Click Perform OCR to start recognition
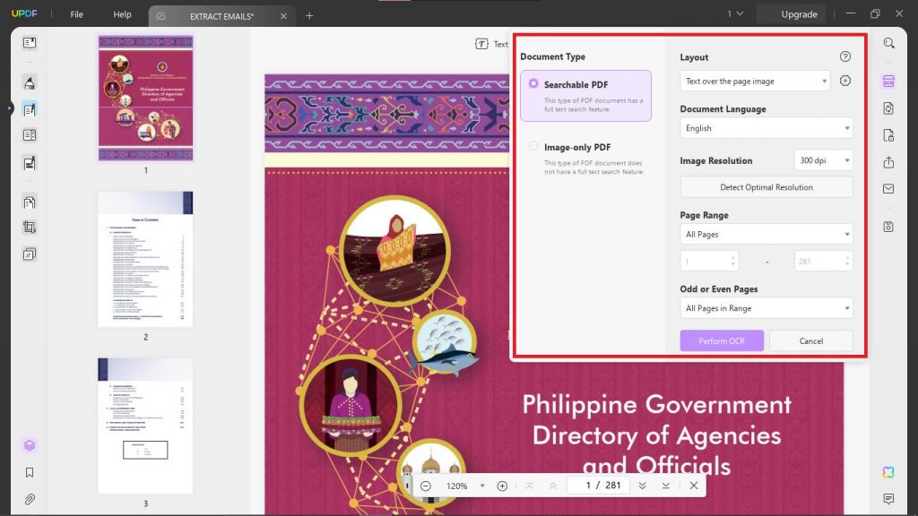 722,340
